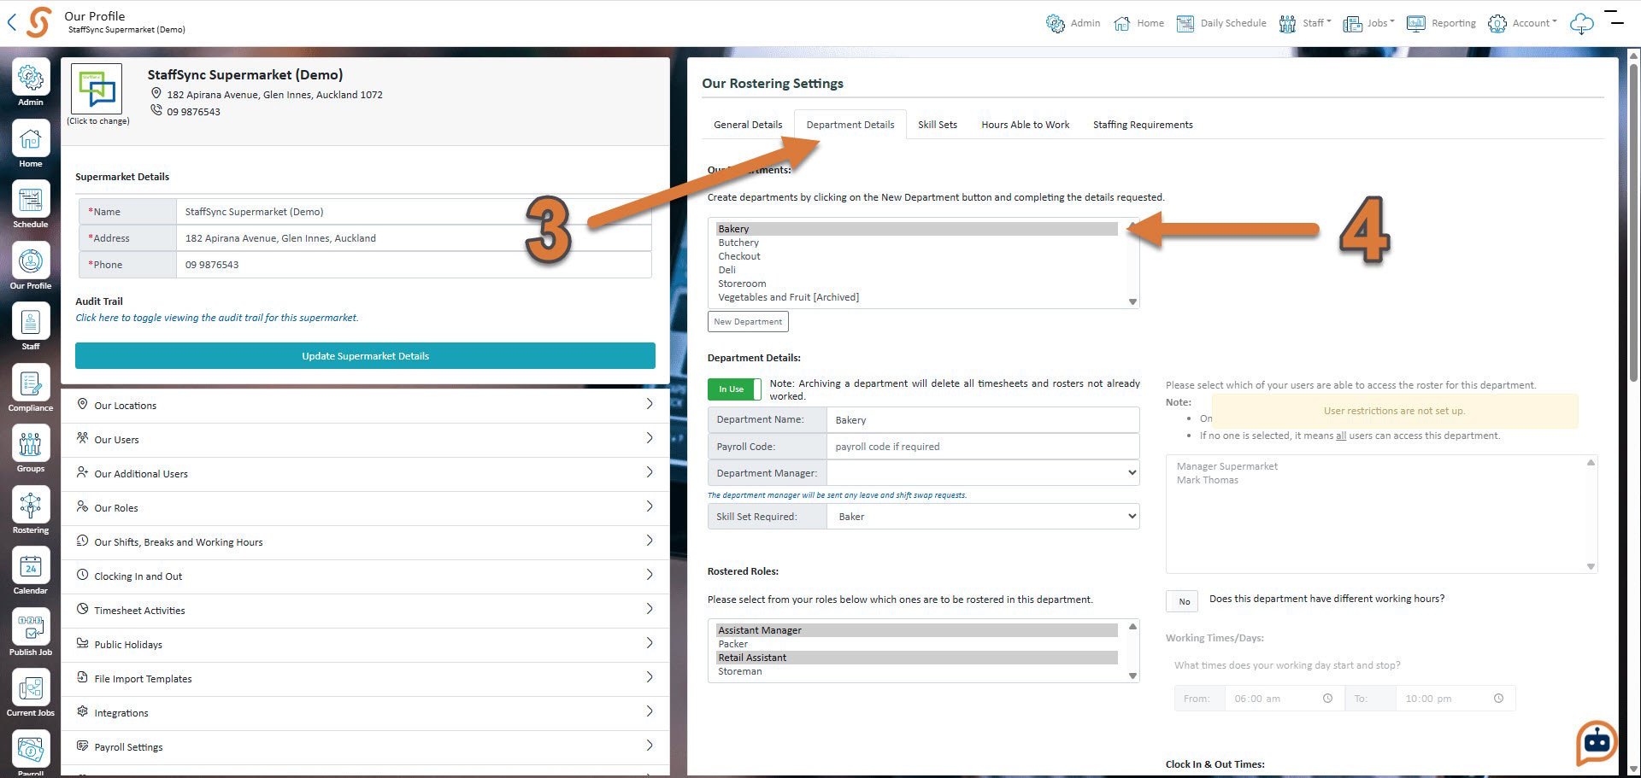Click the back arrow in header
The width and height of the screenshot is (1641, 778).
12,22
